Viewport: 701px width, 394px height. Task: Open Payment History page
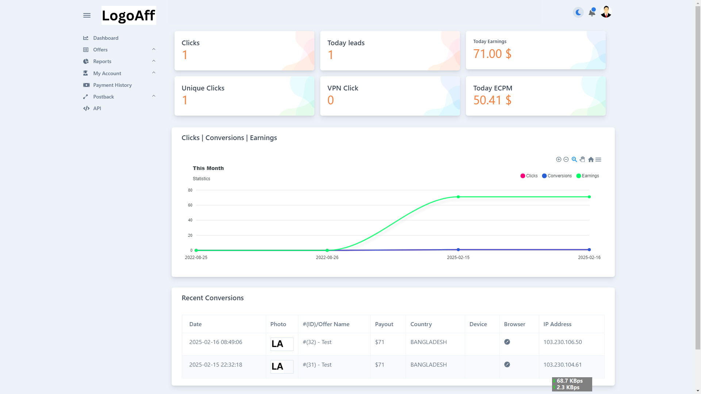pyautogui.click(x=112, y=85)
